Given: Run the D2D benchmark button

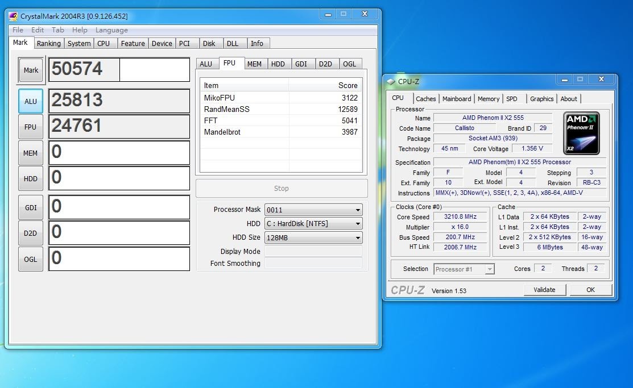Looking at the screenshot, I should pos(31,233).
